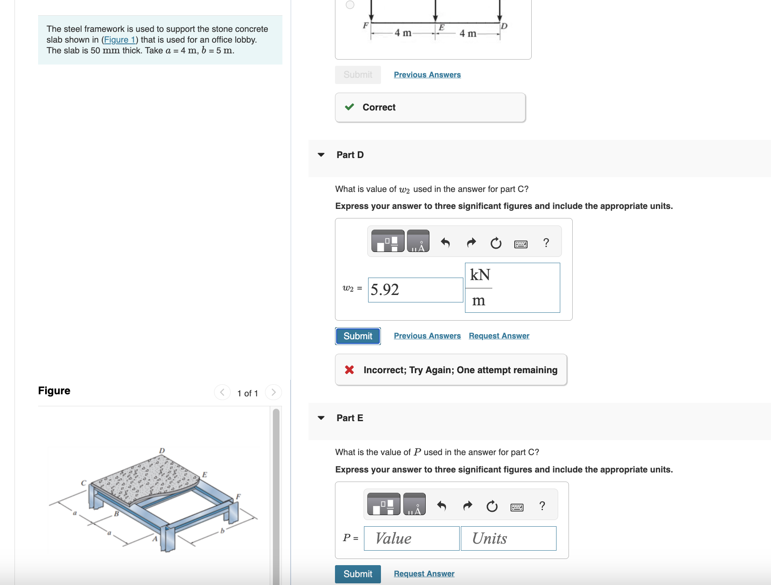Click undo arrow in Part E toolbar
Viewport: 771px width, 585px height.
click(x=441, y=506)
